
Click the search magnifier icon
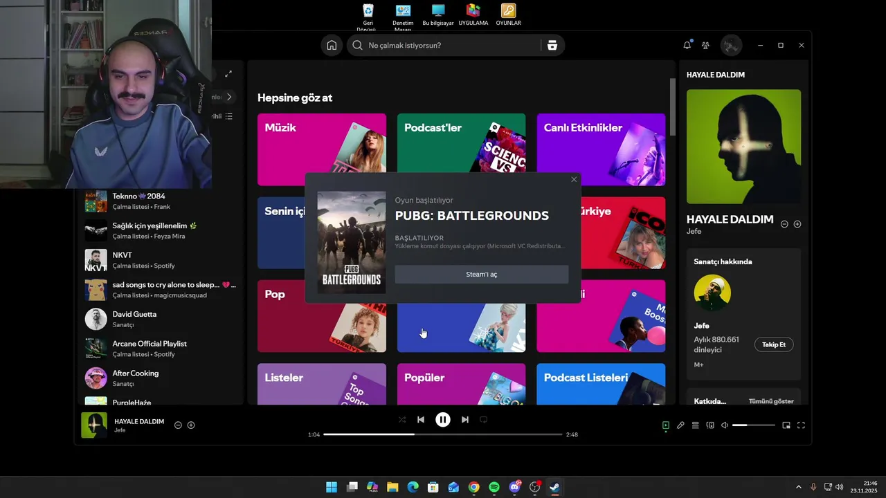coord(357,45)
